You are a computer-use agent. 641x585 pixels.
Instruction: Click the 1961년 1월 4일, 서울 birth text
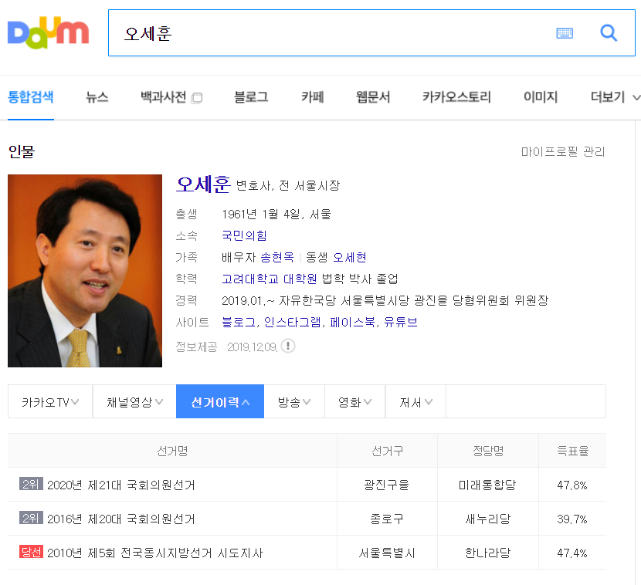276,214
